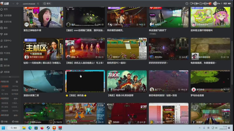Click the Douyu logo

pyautogui.click(x=5, y=3)
